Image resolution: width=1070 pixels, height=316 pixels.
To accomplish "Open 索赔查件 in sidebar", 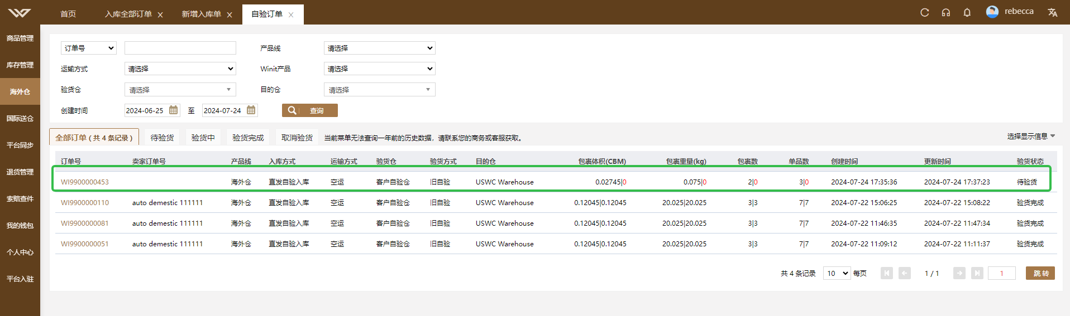I will 20,198.
